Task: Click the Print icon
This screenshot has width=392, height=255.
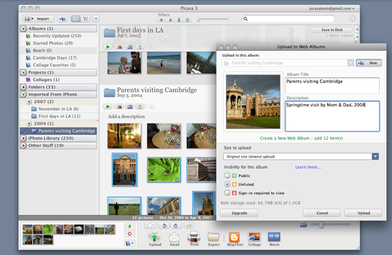Action: pos(194,238)
